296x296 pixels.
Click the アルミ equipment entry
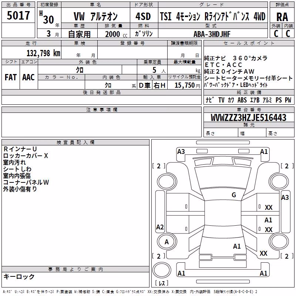(x=267, y=100)
